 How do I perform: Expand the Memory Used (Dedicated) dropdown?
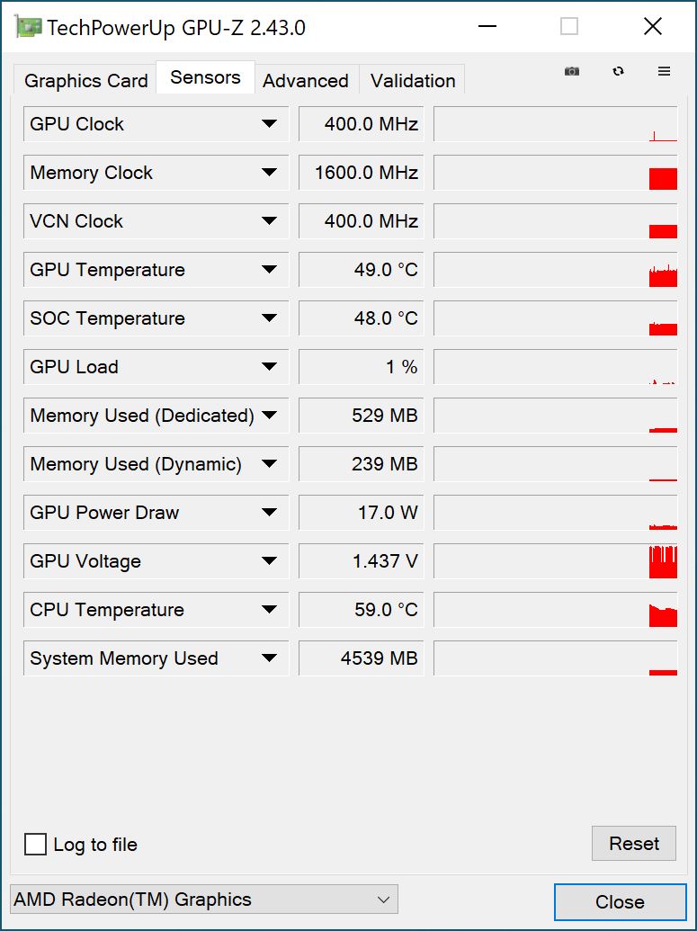[269, 416]
